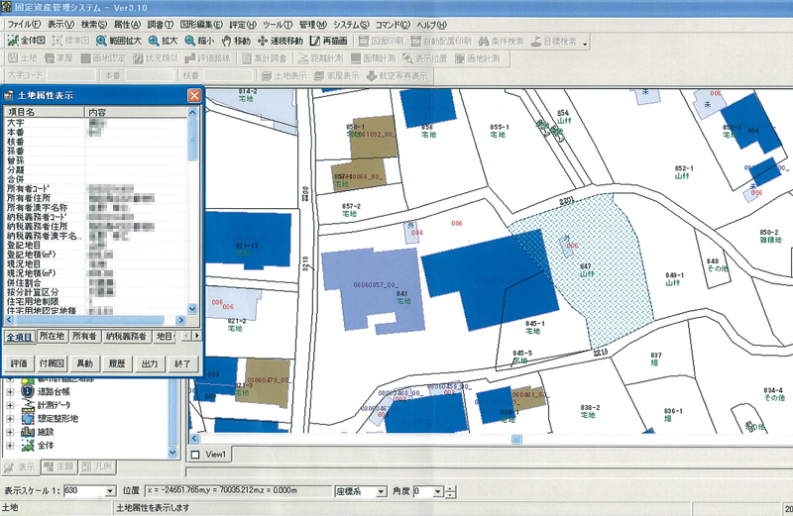Expand the 想定整形地 tree node
793x516 pixels.
pos(10,419)
